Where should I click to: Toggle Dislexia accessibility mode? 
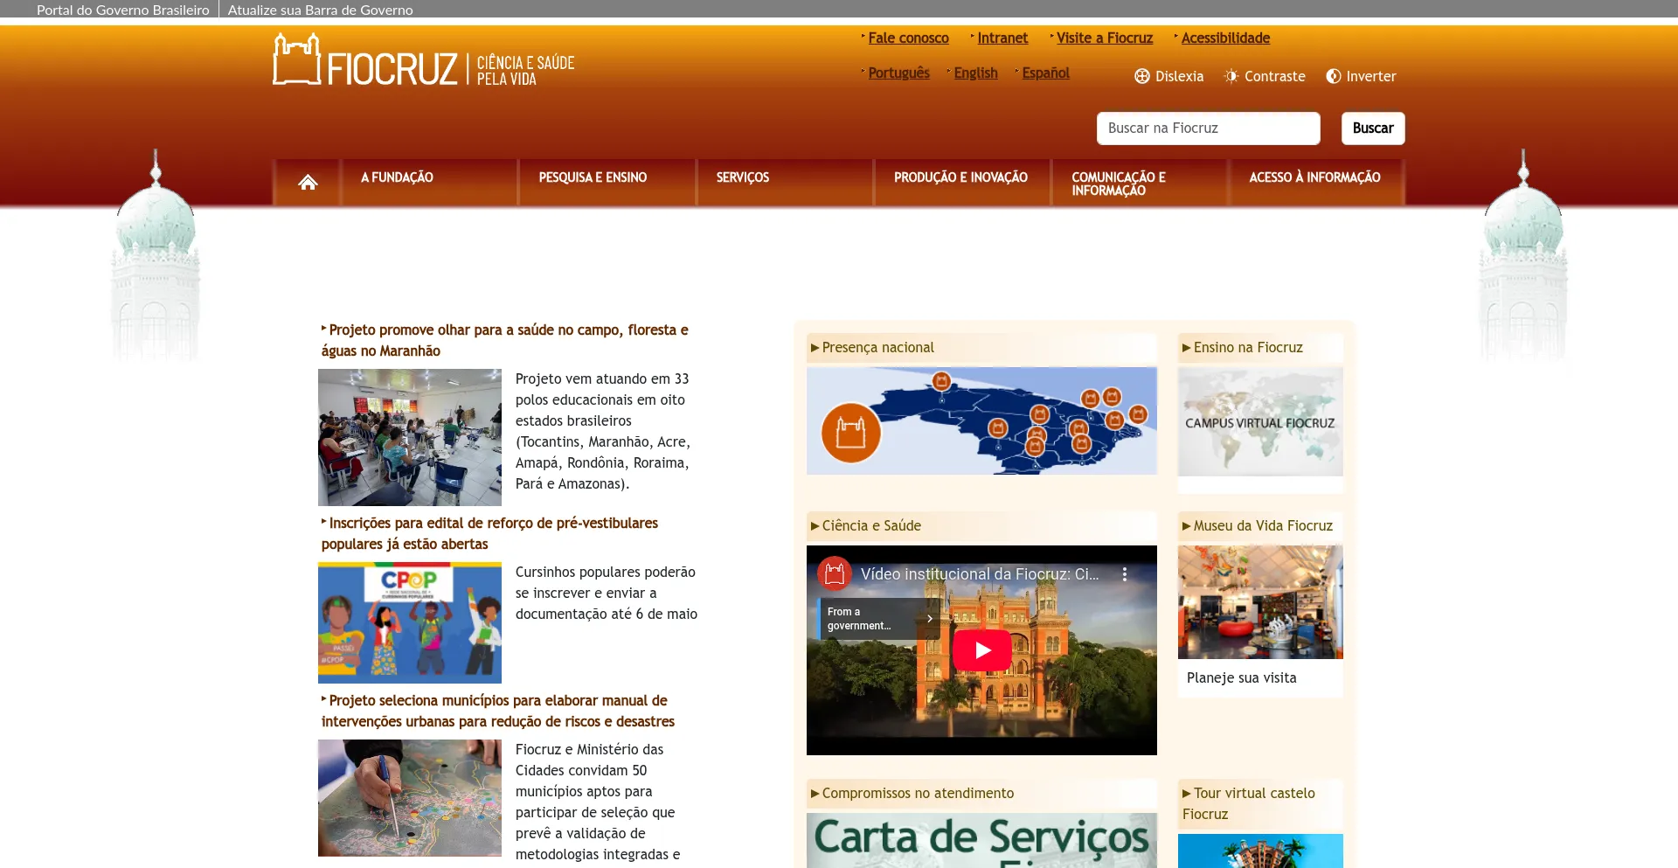click(1168, 76)
